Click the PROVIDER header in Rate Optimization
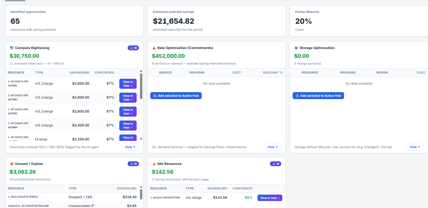 tap(197, 73)
